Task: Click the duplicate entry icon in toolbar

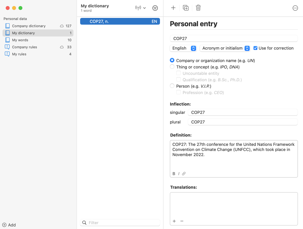Action: (x=186, y=8)
